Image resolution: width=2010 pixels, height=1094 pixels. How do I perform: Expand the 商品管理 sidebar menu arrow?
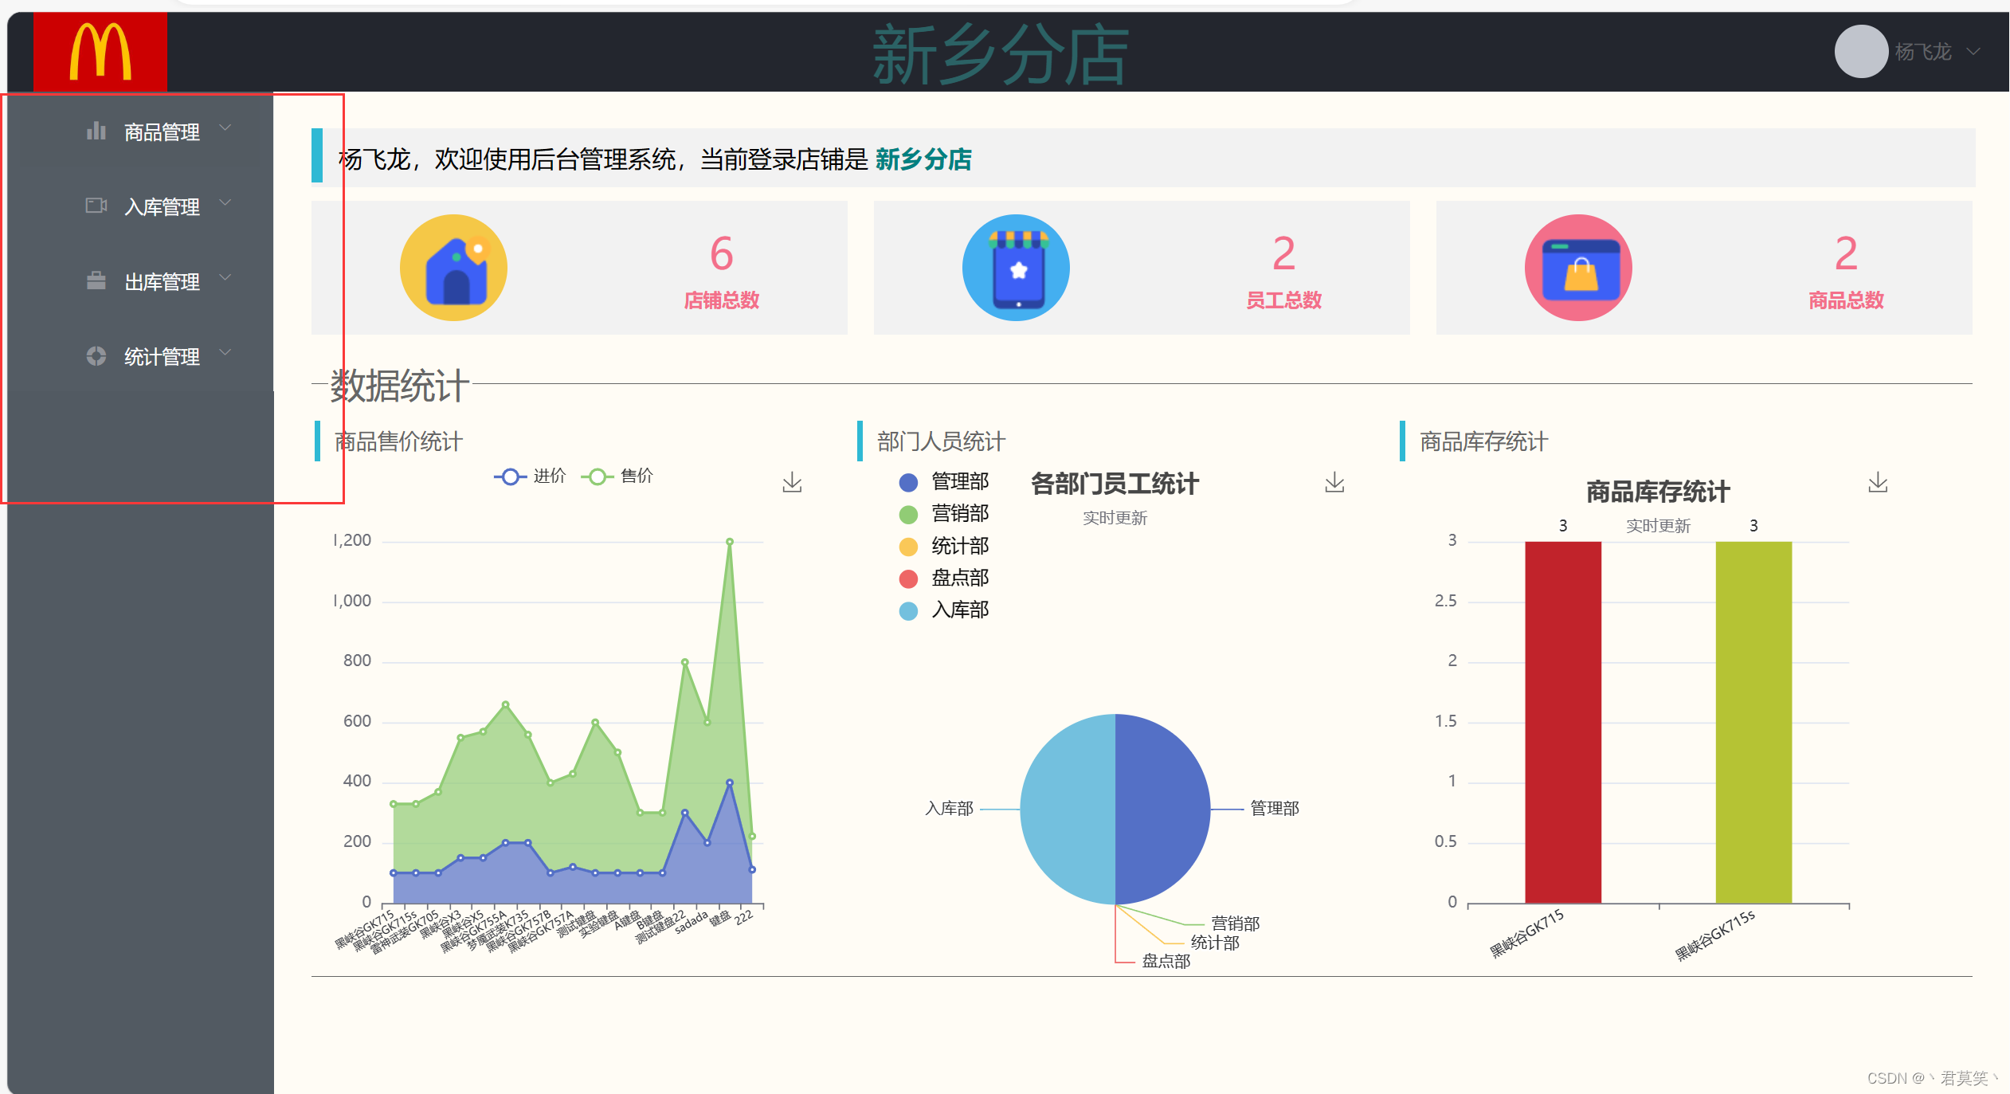coord(225,127)
